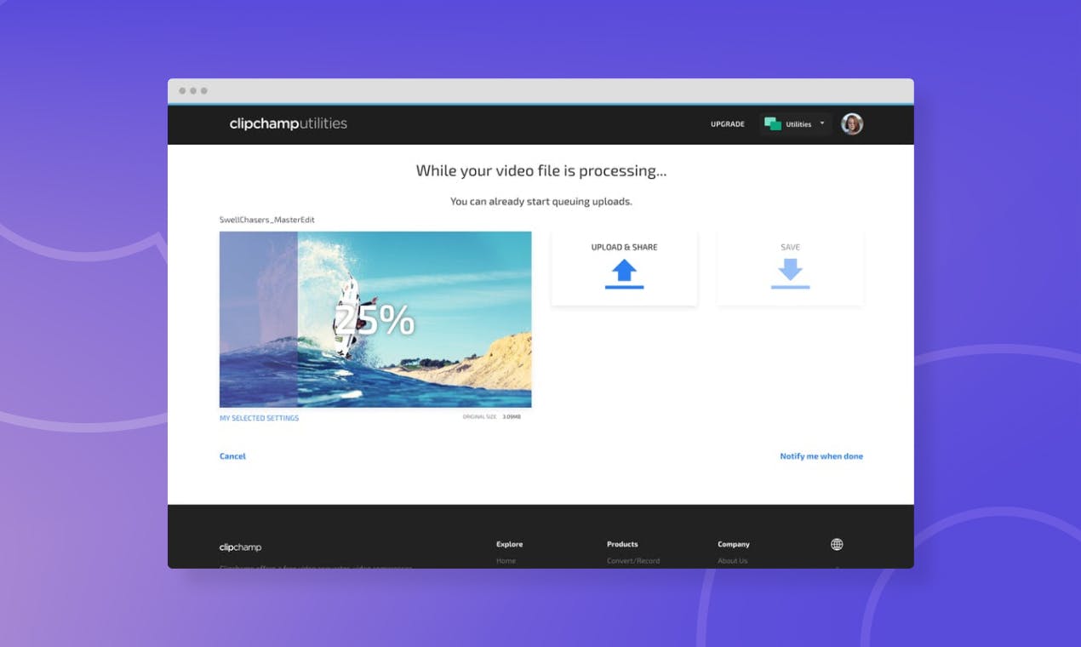Screen dimensions: 1081x647
Task: Click the 25% progress indicator
Action: pyautogui.click(x=375, y=320)
